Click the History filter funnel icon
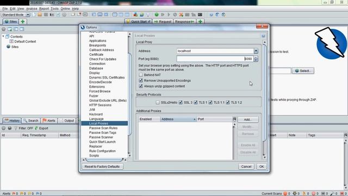The image size is (348, 196). [x=16, y=128]
